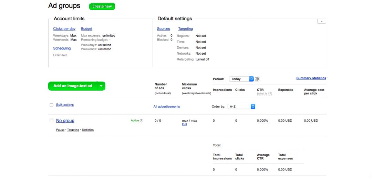Screen dimensions: 372x178
Task: Click the Add an image-text ad button
Action: point(73,86)
